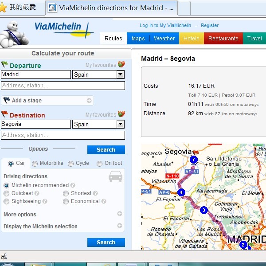
Task: Click the red Destination flag icon
Action: click(4, 114)
